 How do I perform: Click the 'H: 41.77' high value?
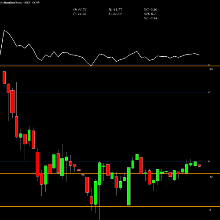[115, 10]
